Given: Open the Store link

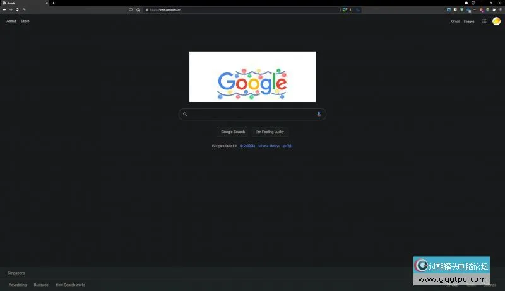Looking at the screenshot, I should 25,21.
